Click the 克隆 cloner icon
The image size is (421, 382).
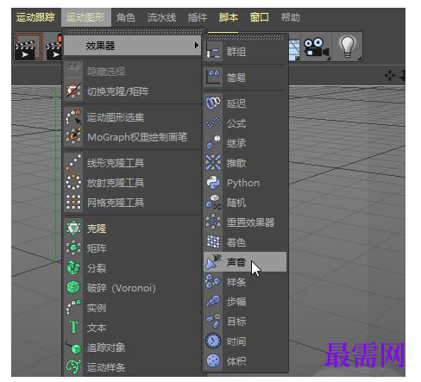point(73,229)
